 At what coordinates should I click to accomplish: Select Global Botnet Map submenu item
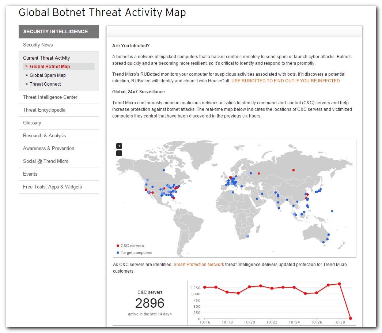pyautogui.click(x=50, y=67)
